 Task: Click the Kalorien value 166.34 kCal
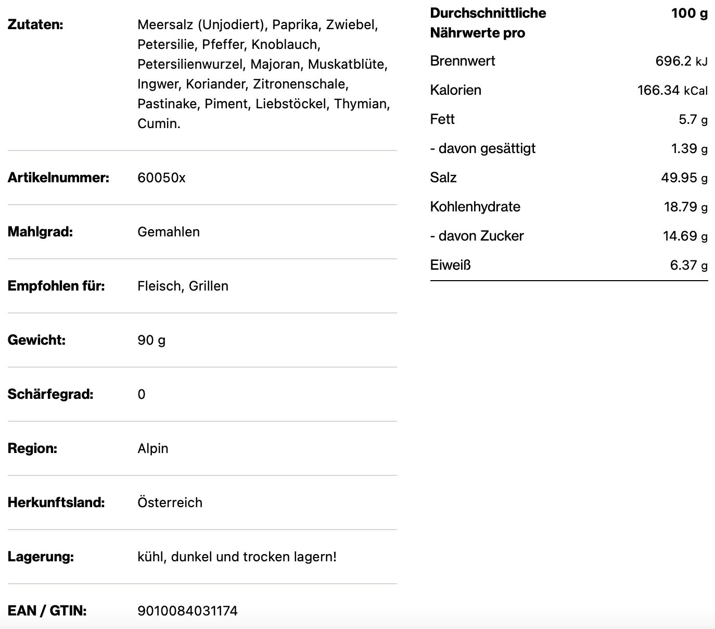672,91
